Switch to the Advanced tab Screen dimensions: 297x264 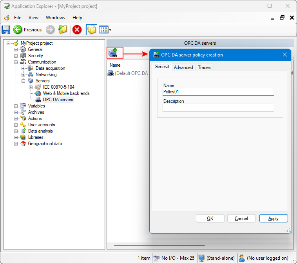[183, 67]
